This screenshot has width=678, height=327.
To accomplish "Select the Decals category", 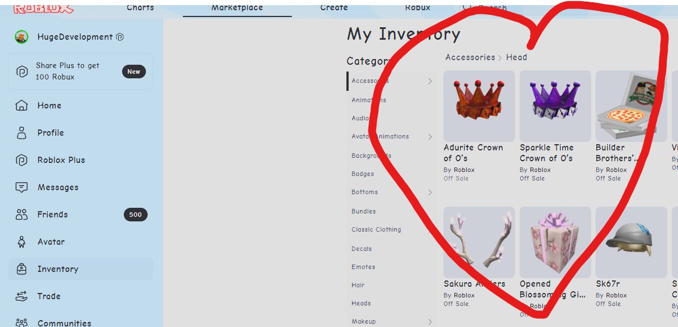I will 362,249.
